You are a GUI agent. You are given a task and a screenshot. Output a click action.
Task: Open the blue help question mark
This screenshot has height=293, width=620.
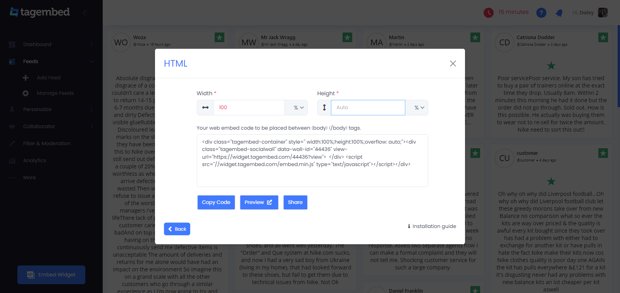[541, 13]
